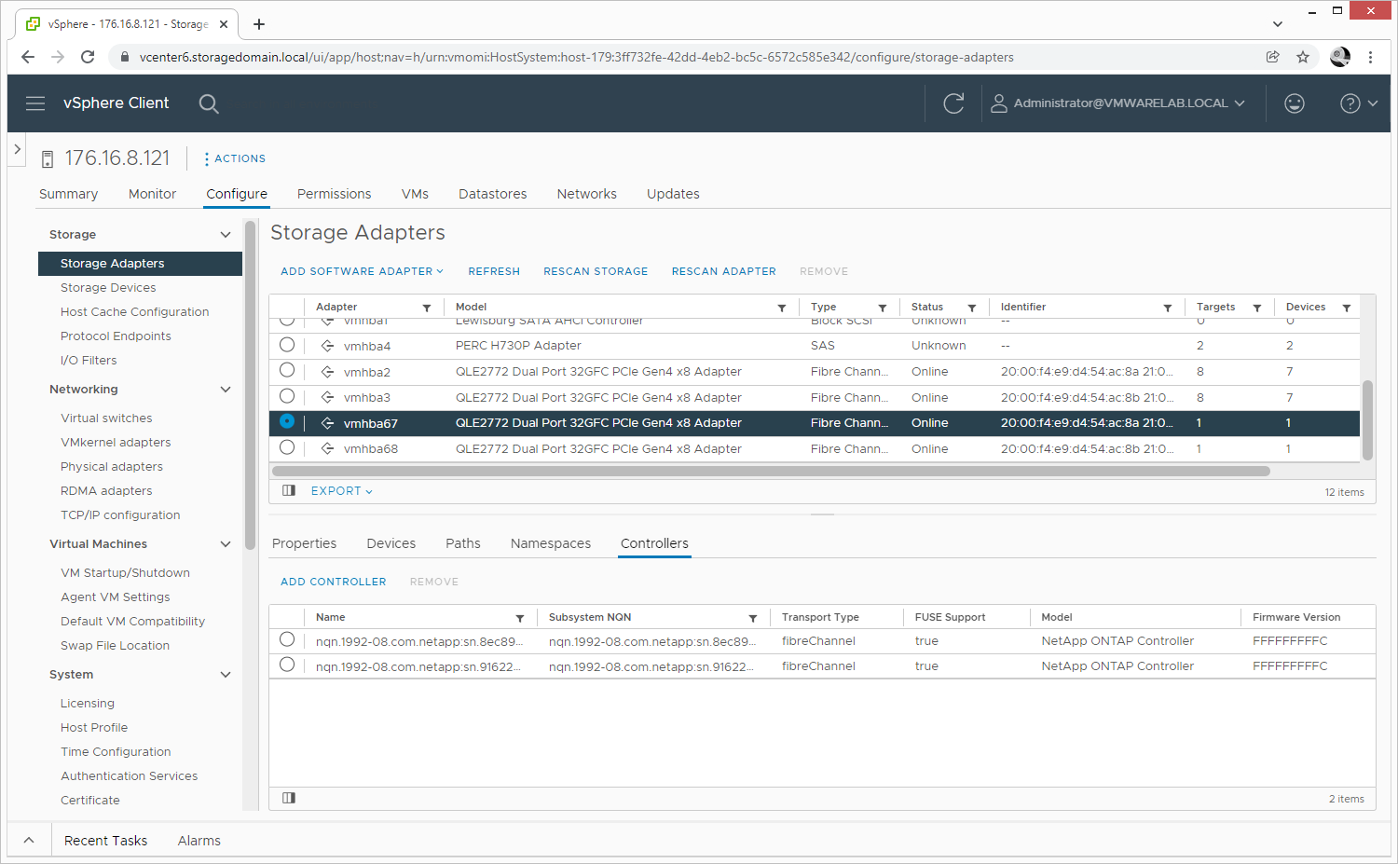Viewport: 1398px width, 864px height.
Task: Open the Datastores tab
Action: (492, 194)
